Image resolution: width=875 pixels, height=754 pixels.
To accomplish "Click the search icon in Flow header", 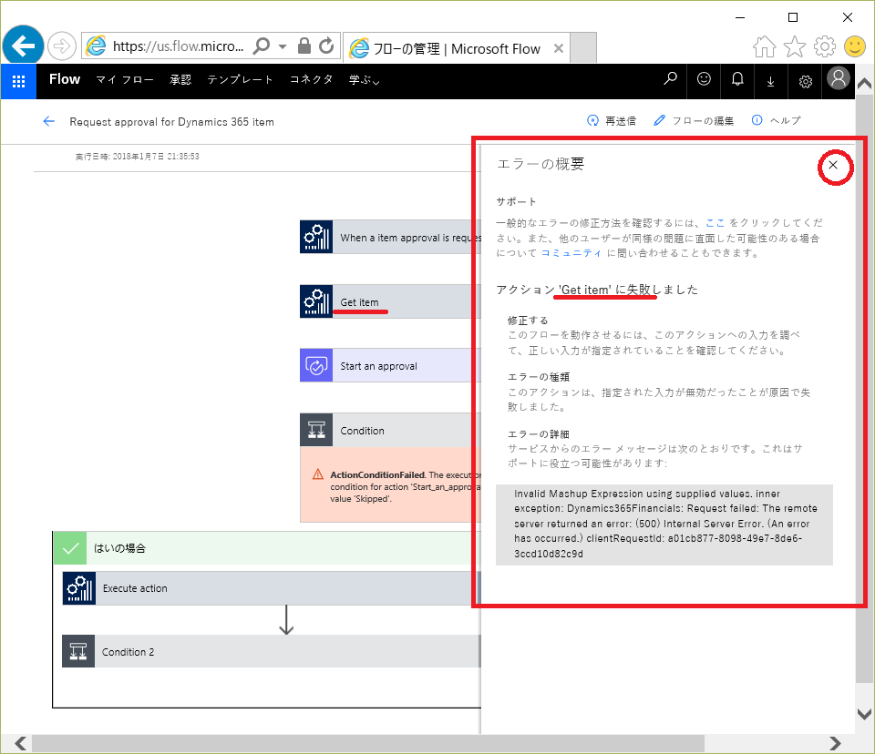I will [x=670, y=80].
